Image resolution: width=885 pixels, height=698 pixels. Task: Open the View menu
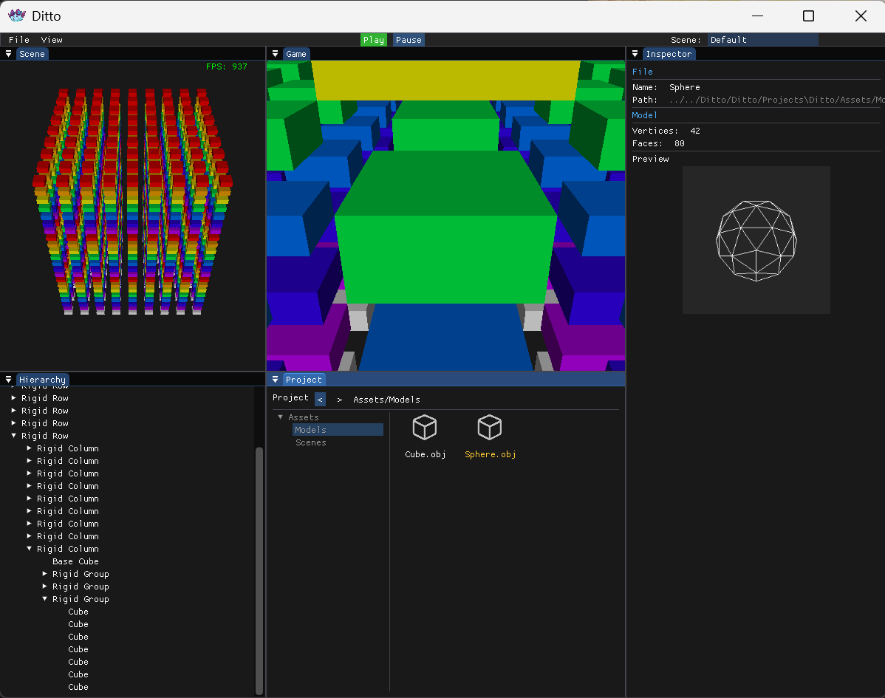coord(52,39)
